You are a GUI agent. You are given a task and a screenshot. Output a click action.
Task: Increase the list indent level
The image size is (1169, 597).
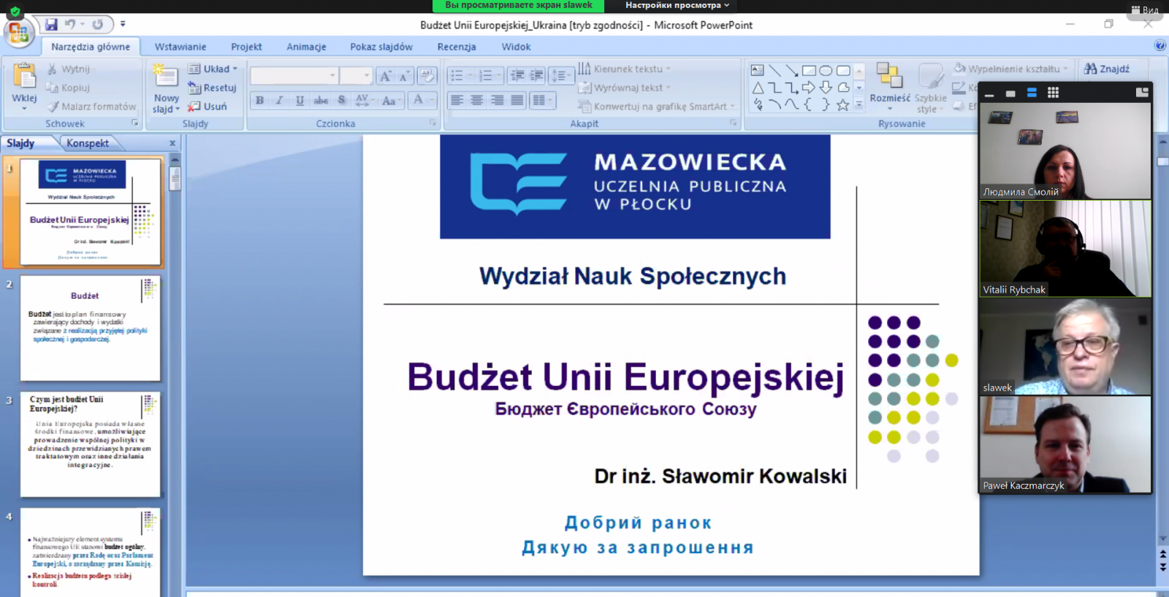[x=536, y=75]
